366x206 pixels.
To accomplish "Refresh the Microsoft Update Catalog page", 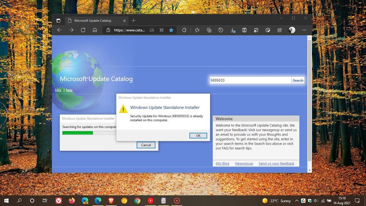I will pos(83,30).
